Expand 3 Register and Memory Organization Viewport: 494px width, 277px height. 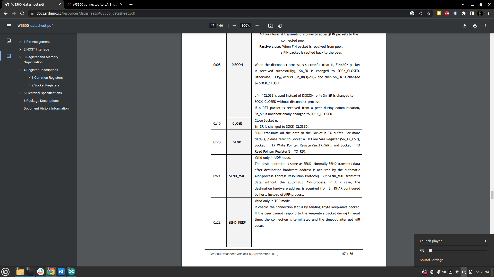click(20, 57)
